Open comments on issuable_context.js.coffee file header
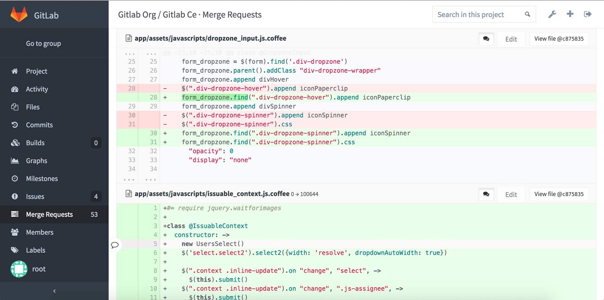The height and width of the screenshot is (300, 604). pos(486,194)
